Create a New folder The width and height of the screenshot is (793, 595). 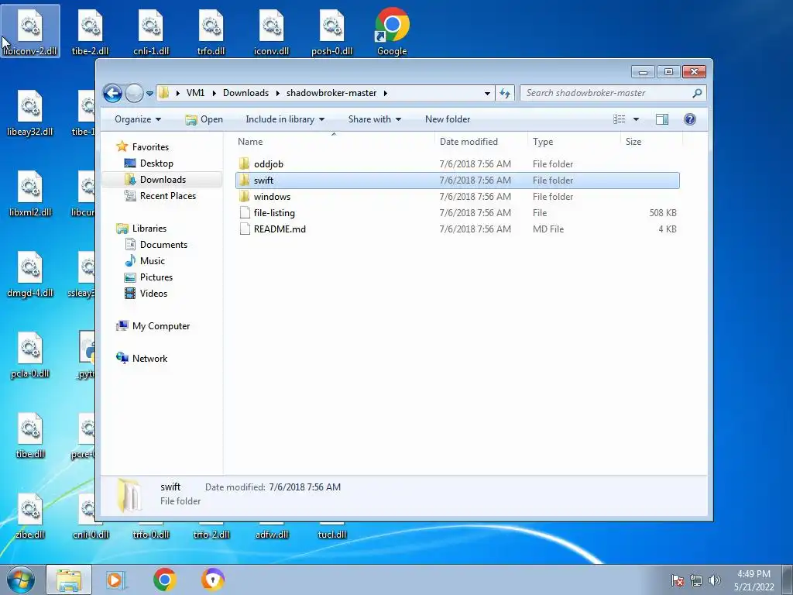click(x=448, y=119)
